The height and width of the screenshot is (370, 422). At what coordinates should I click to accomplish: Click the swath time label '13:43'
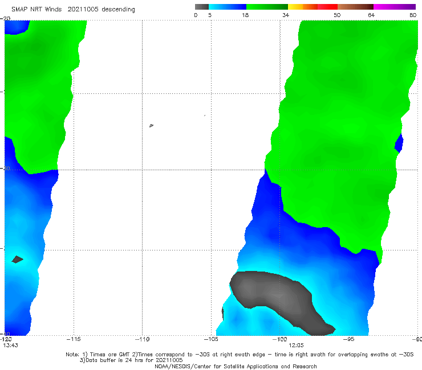pyautogui.click(x=10, y=346)
